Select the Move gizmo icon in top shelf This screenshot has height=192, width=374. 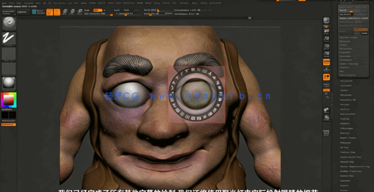[65, 12]
